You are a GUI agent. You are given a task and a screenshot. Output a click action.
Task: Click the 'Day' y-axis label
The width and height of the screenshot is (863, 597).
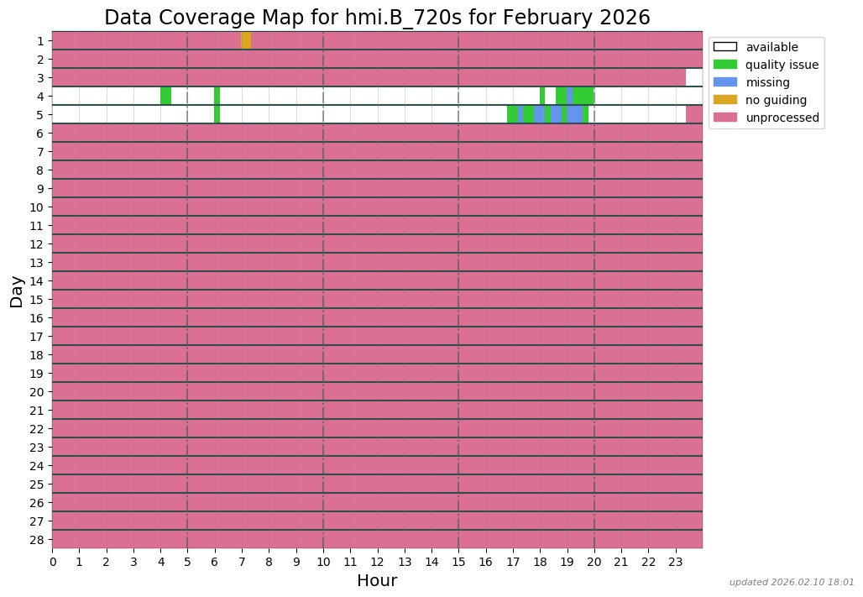click(17, 291)
